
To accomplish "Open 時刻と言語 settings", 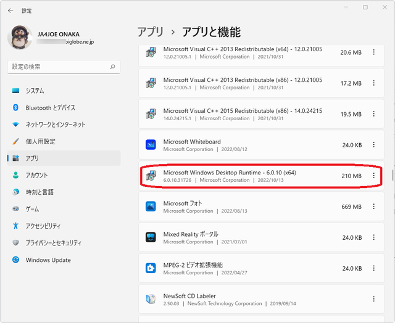I will tap(64, 192).
